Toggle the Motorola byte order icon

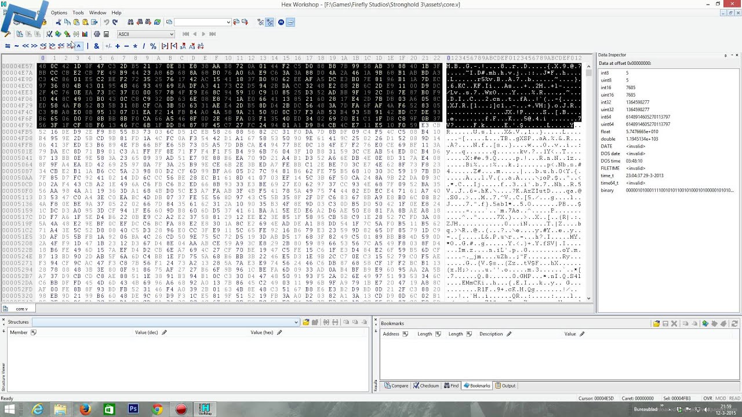[281, 22]
